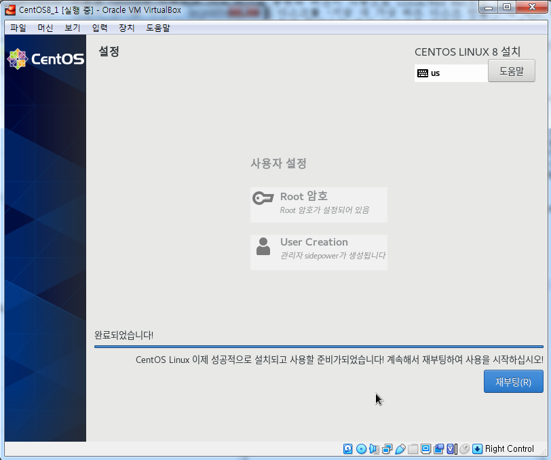Click the hard disk activity icon in status bar
551x460 pixels.
tap(347, 448)
